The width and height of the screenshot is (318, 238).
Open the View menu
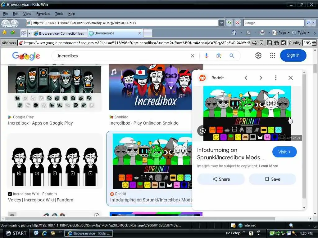27,14
